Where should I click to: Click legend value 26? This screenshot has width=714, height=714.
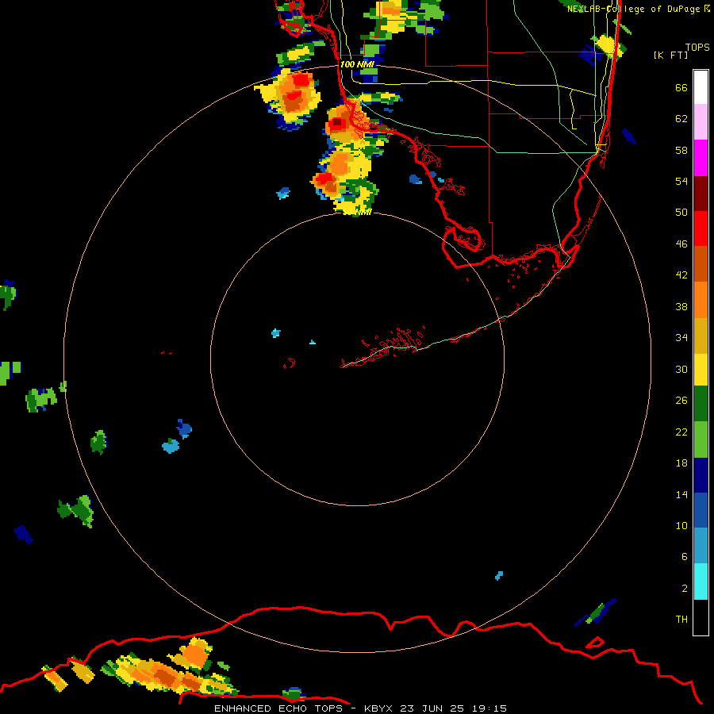(x=681, y=401)
